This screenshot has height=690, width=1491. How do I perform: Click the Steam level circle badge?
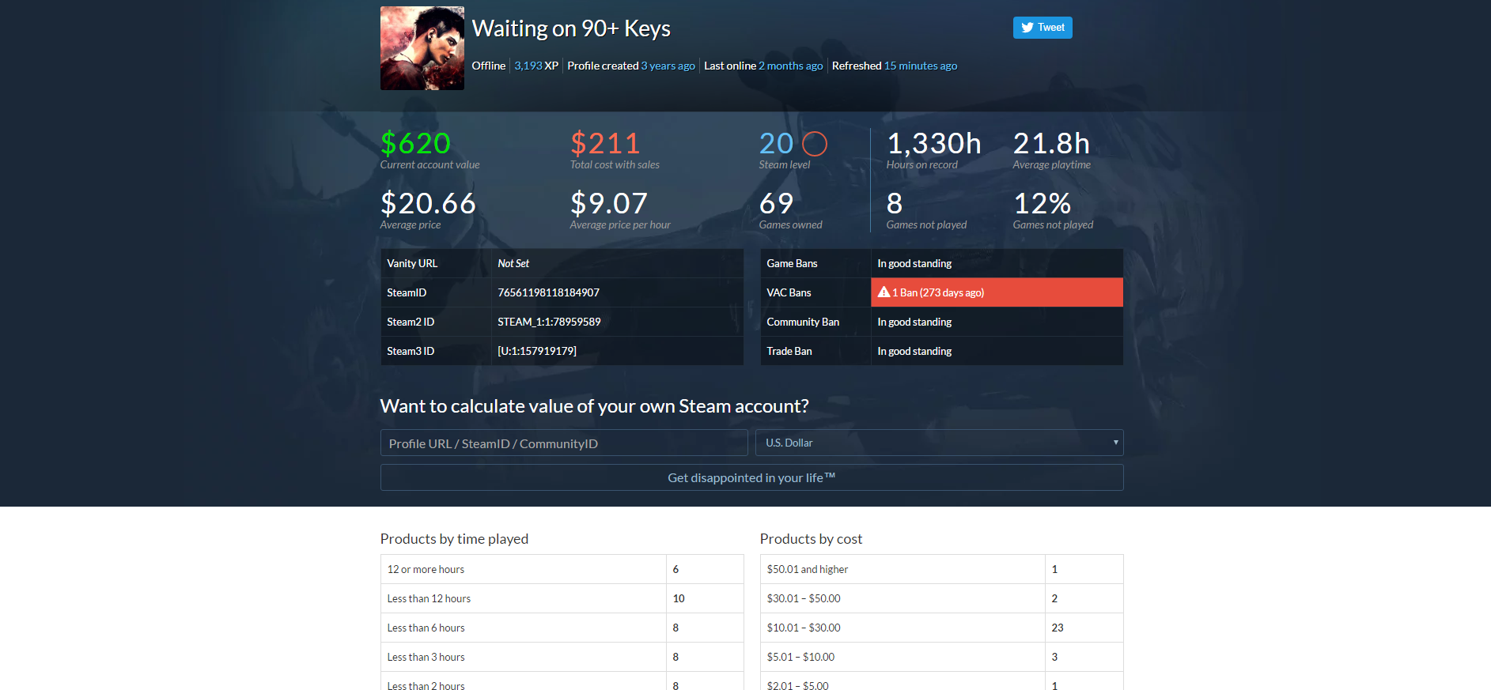tap(815, 144)
